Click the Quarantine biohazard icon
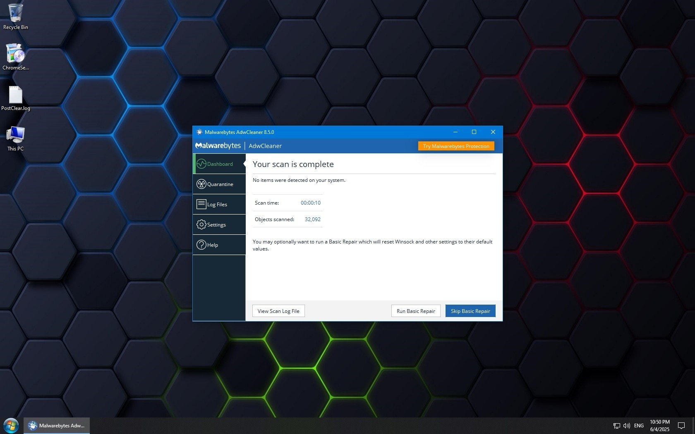The width and height of the screenshot is (695, 434). click(x=201, y=184)
